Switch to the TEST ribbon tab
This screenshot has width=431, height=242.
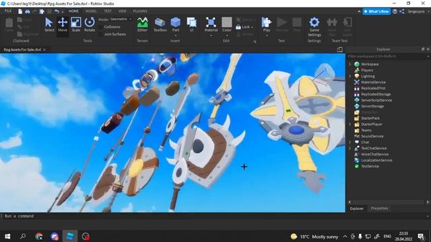[108, 11]
